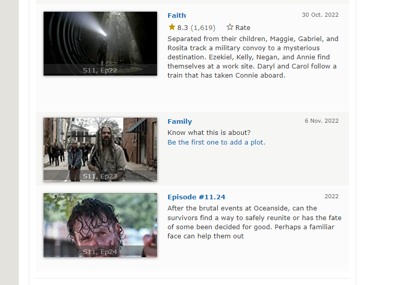Click the S11, Ep22 overlay label
Screen dimensions: 419x285
pos(100,70)
